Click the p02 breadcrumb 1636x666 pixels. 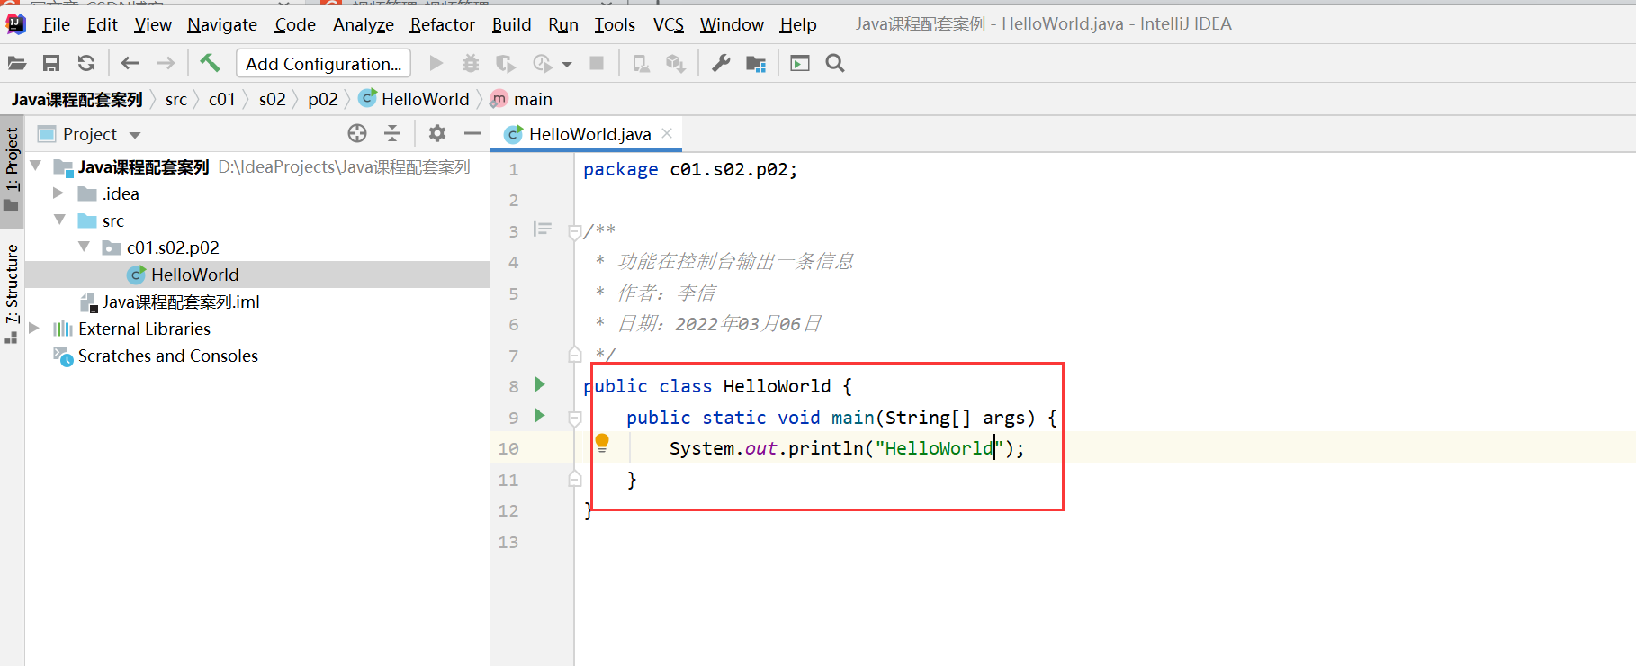click(x=323, y=99)
